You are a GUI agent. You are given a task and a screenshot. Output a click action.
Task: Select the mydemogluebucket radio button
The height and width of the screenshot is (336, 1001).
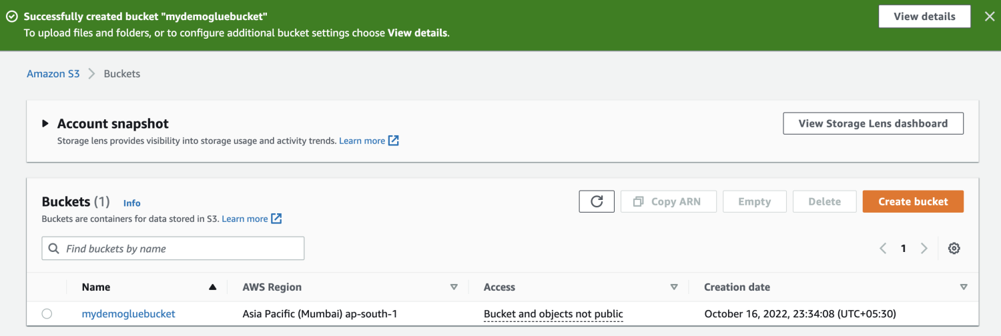pos(47,314)
